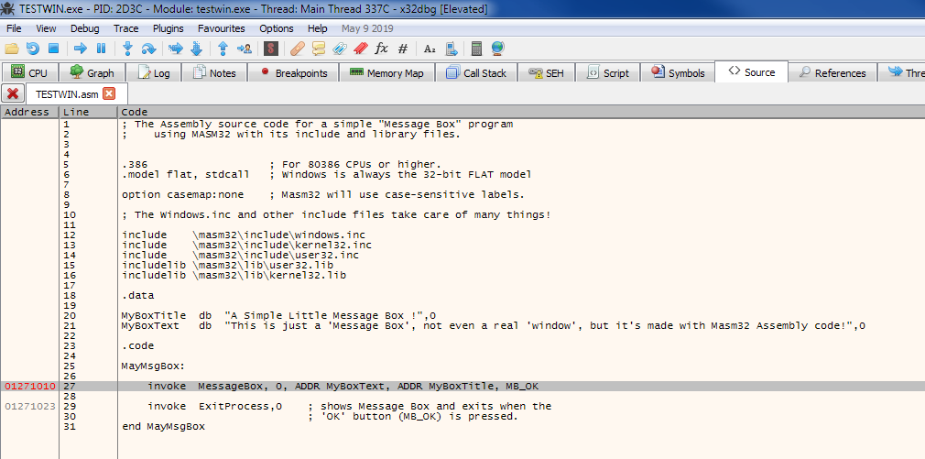Select the include windows.inc line
The width and height of the screenshot is (925, 459).
coord(244,235)
